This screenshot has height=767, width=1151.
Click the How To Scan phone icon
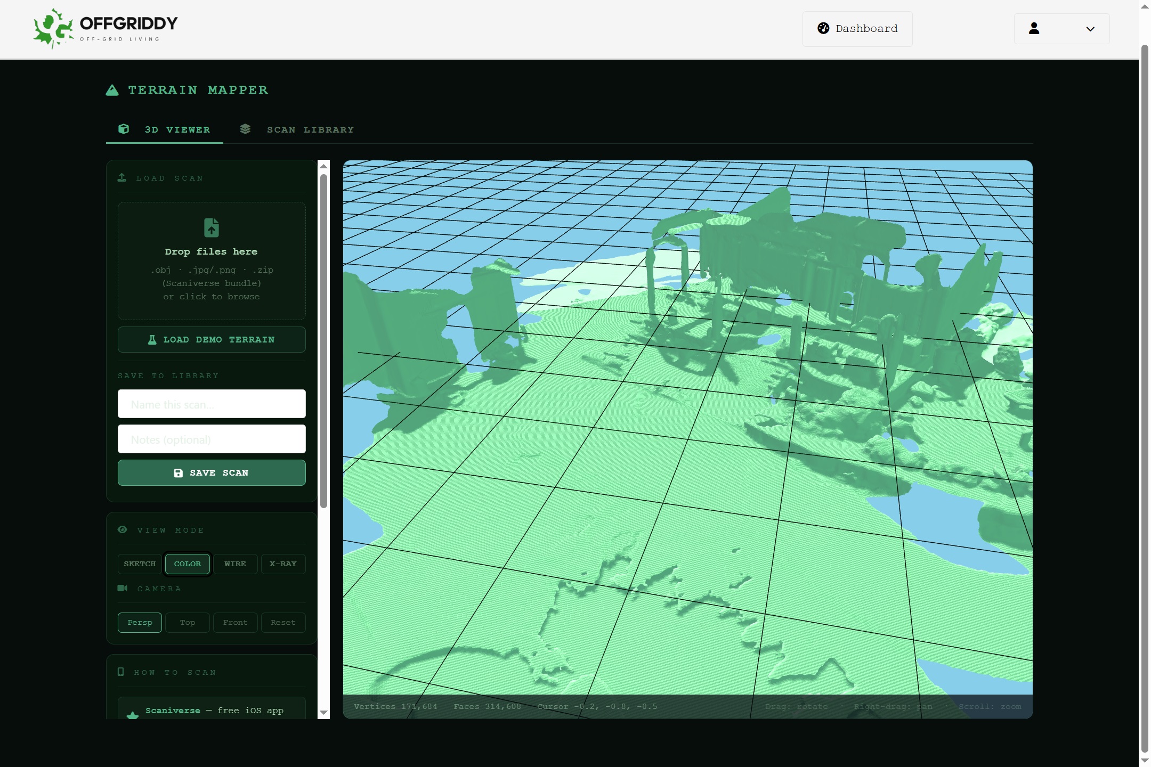(x=121, y=672)
